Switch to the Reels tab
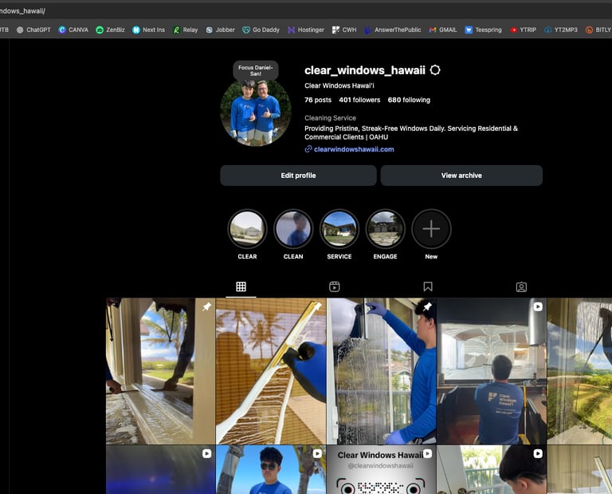612x494 pixels. click(x=335, y=287)
